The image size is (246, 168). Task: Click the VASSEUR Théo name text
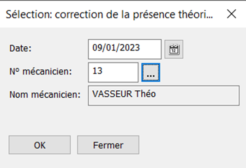[124, 94]
